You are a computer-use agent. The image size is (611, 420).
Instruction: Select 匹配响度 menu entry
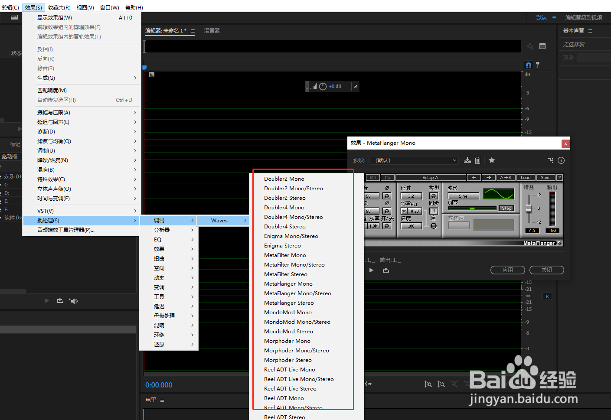click(x=82, y=91)
